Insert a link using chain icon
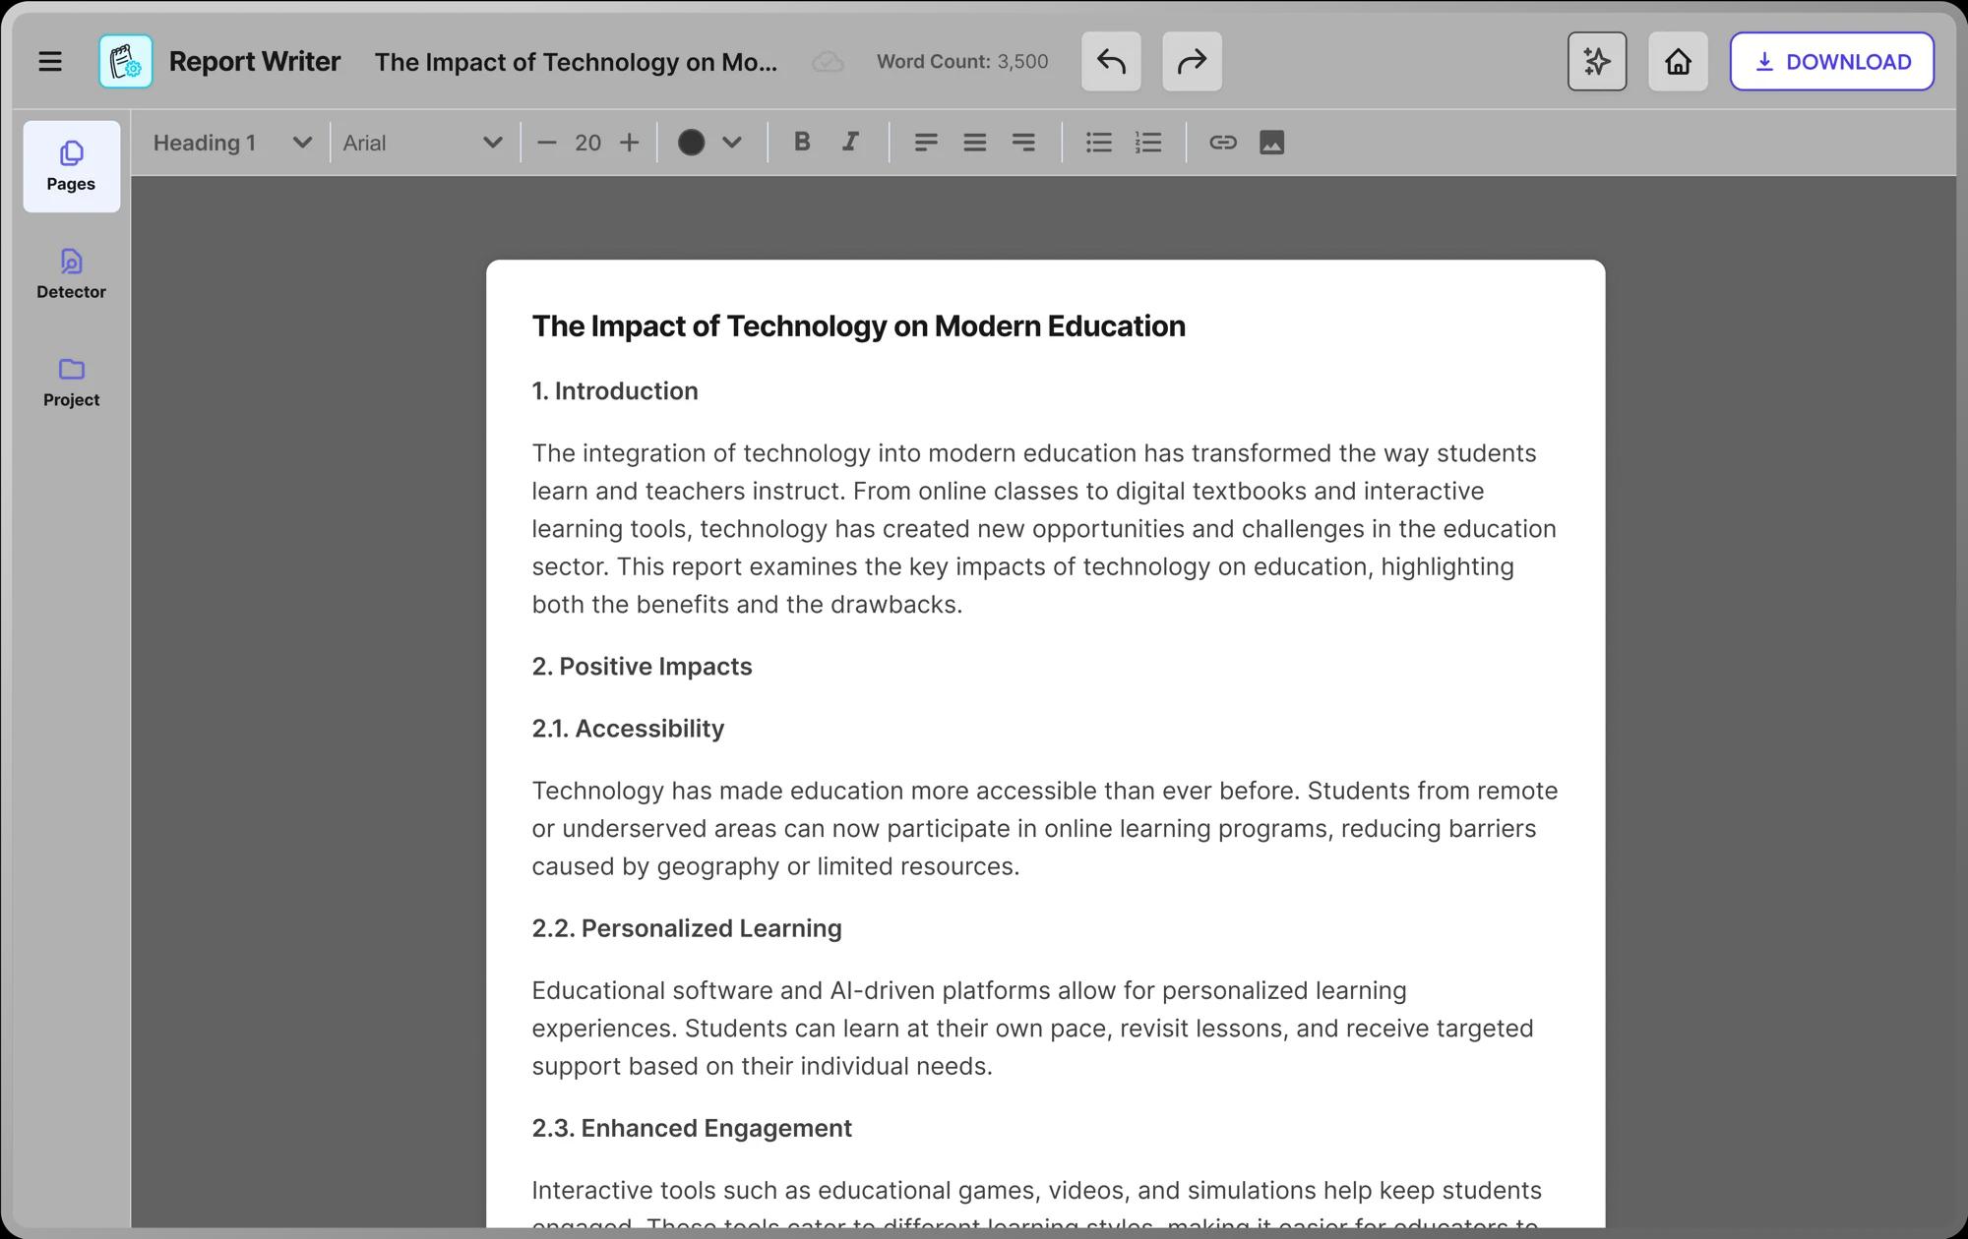1968x1239 pixels. point(1222,143)
